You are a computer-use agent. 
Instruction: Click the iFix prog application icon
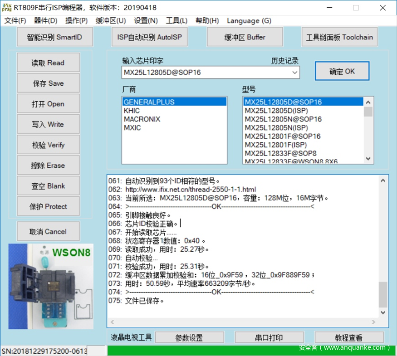(x=6, y=7)
